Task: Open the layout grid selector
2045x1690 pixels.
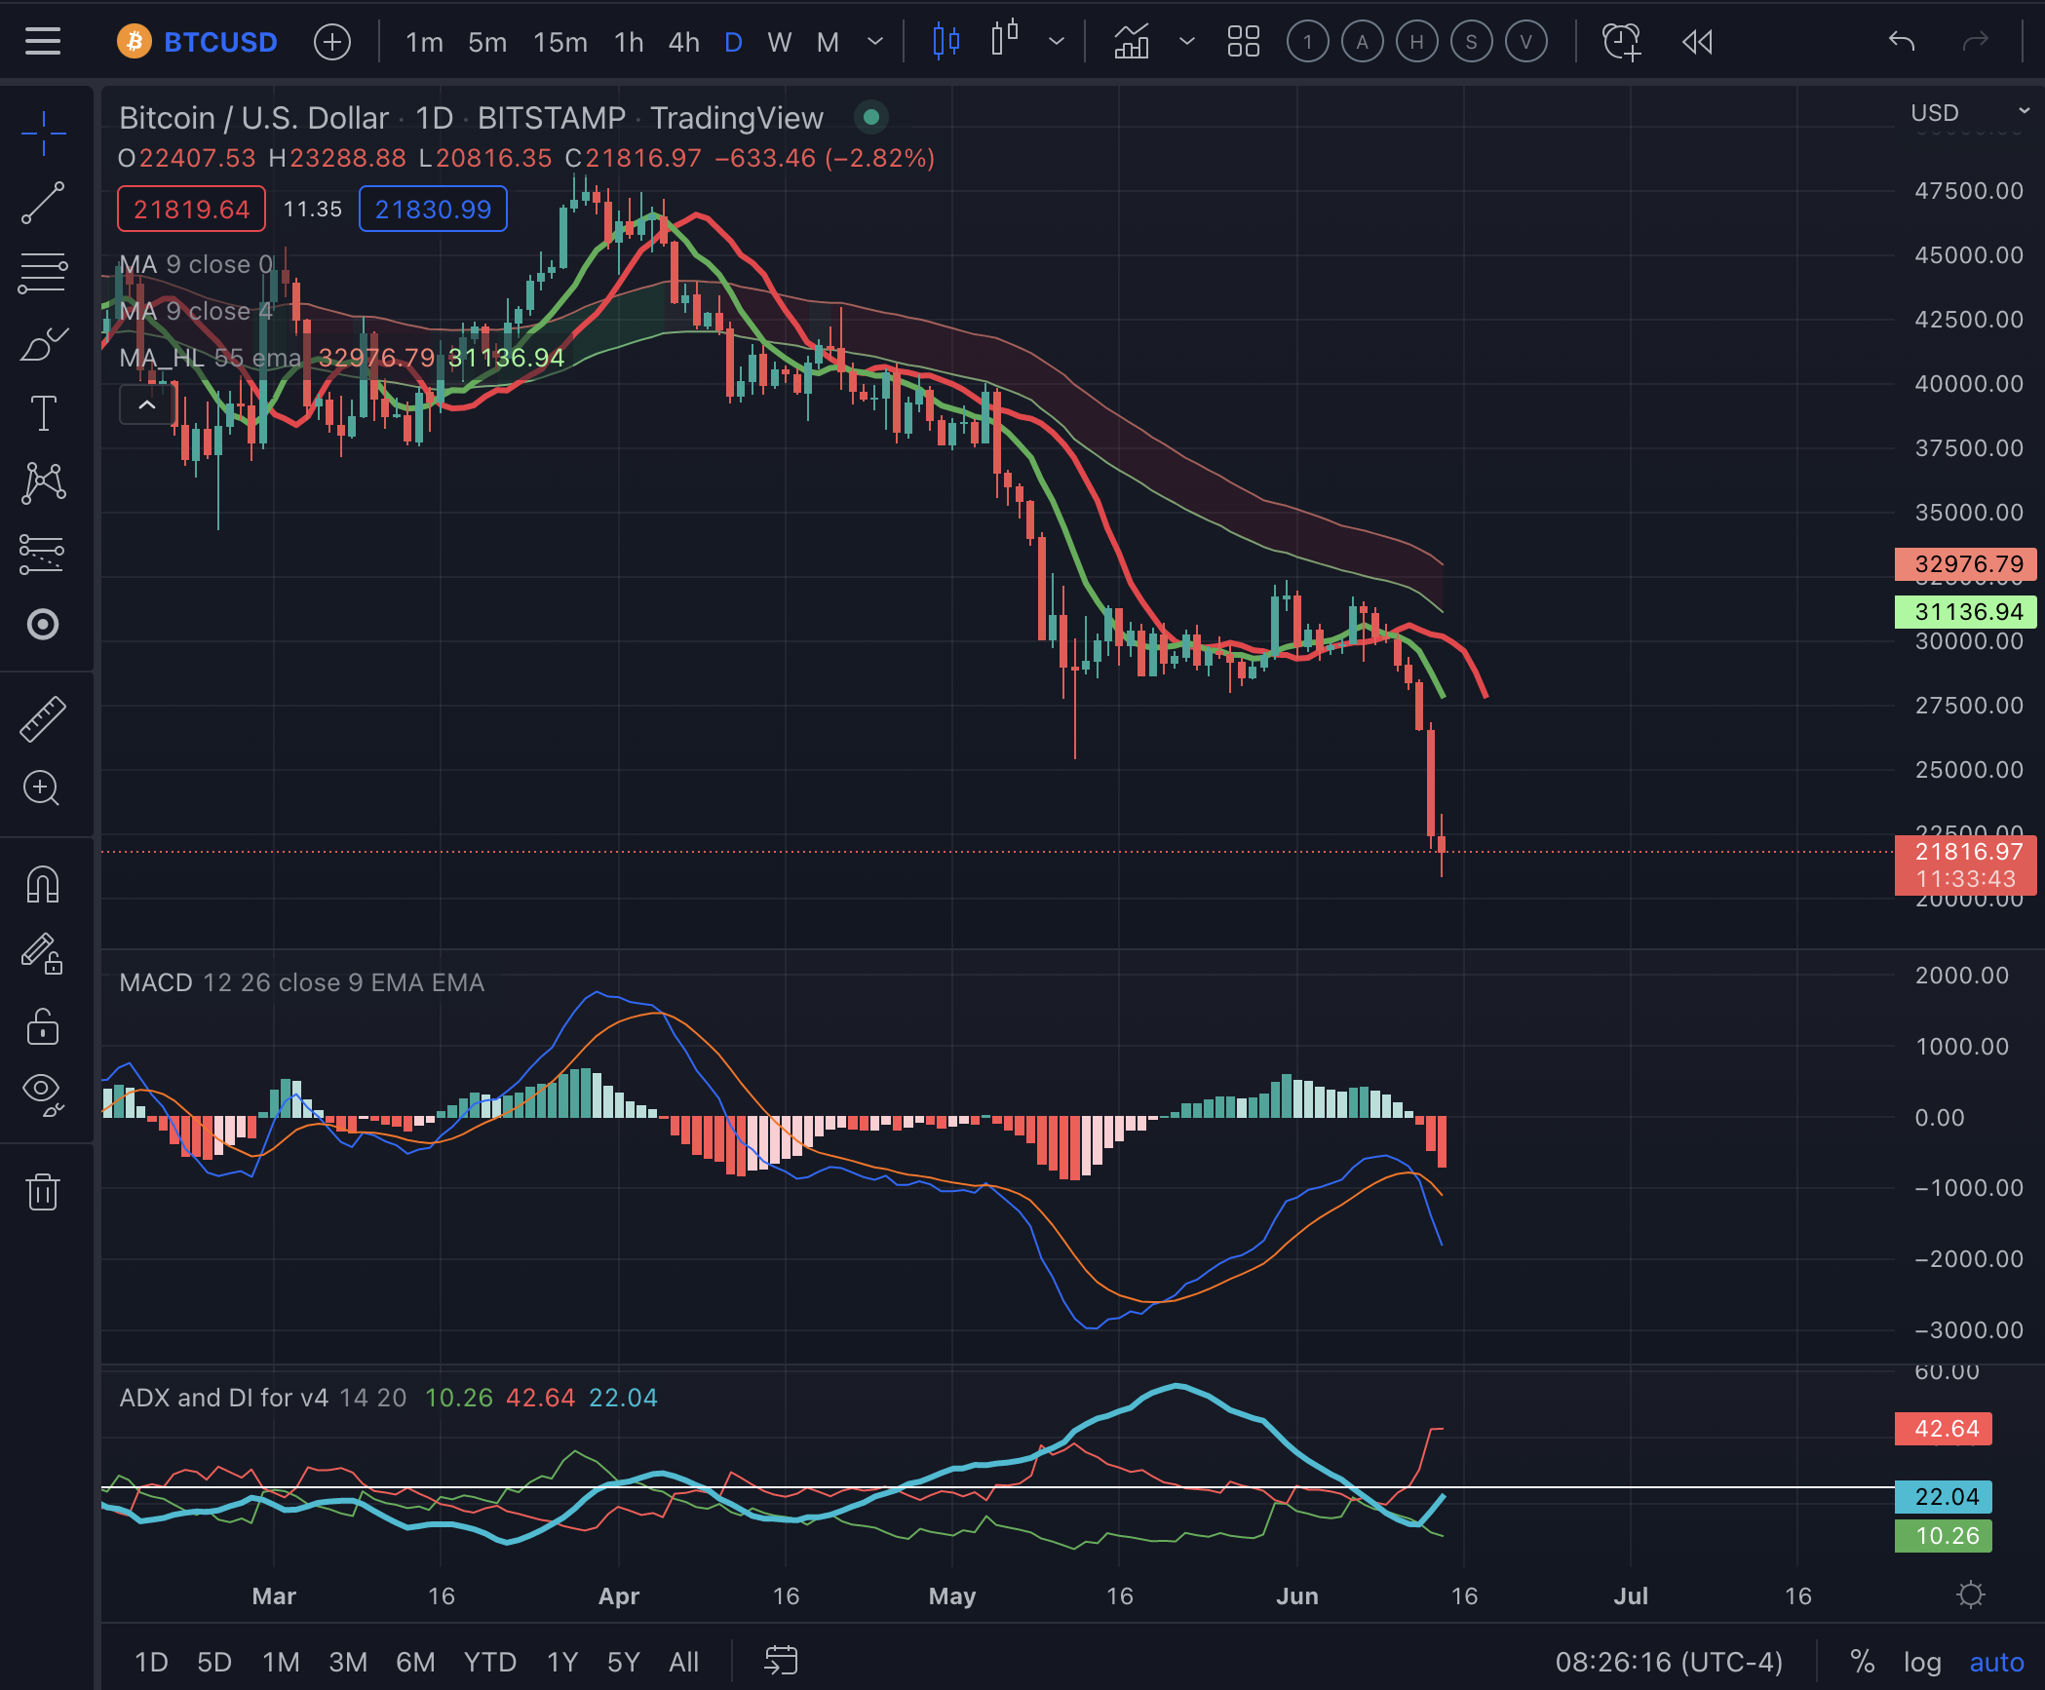Action: click(x=1243, y=42)
